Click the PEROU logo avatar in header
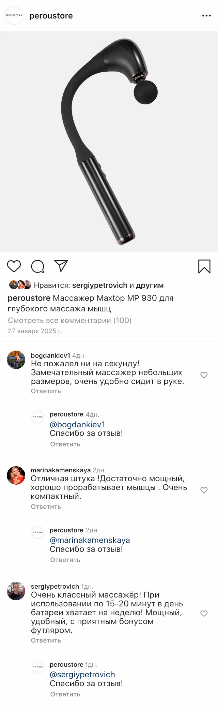This screenshot has height=707, width=218. [x=14, y=16]
